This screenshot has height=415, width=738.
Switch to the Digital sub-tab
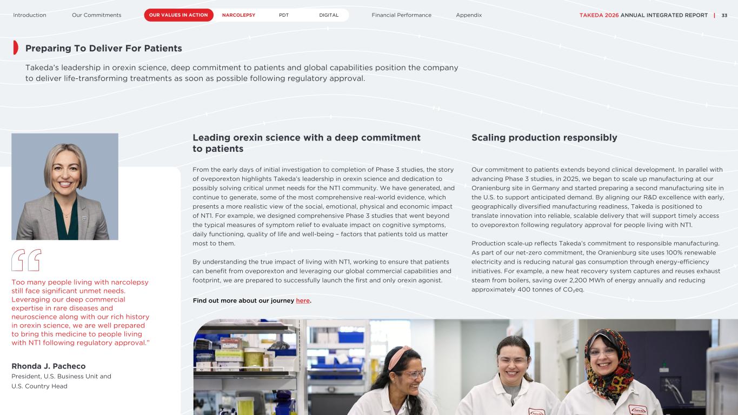point(329,15)
